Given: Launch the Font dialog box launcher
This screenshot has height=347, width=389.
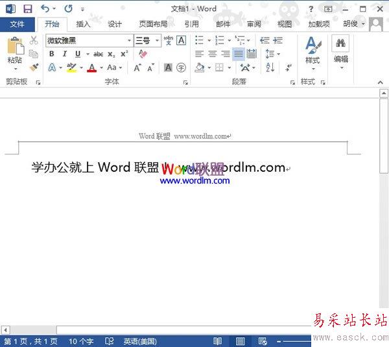Looking at the screenshot, I should coord(185,82).
